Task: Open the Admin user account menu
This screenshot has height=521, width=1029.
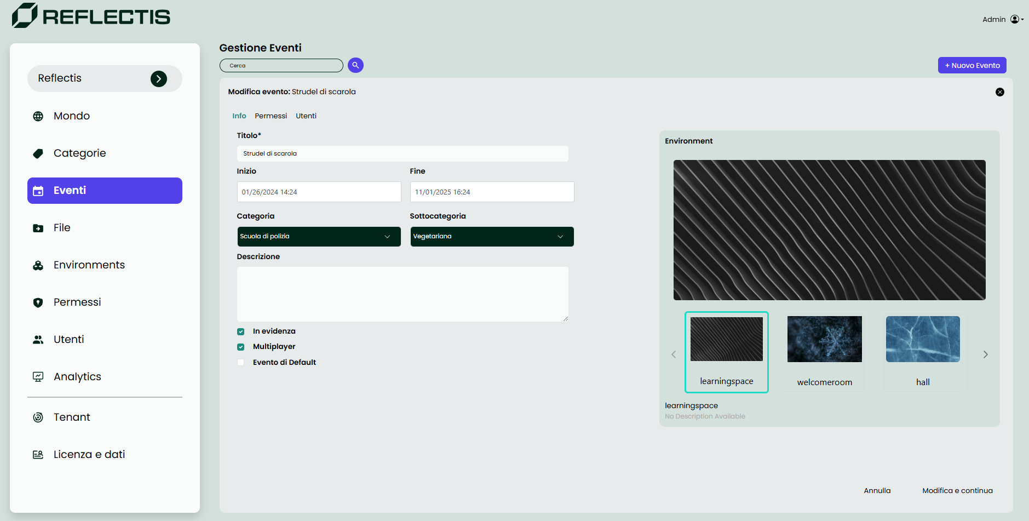Action: [1016, 19]
